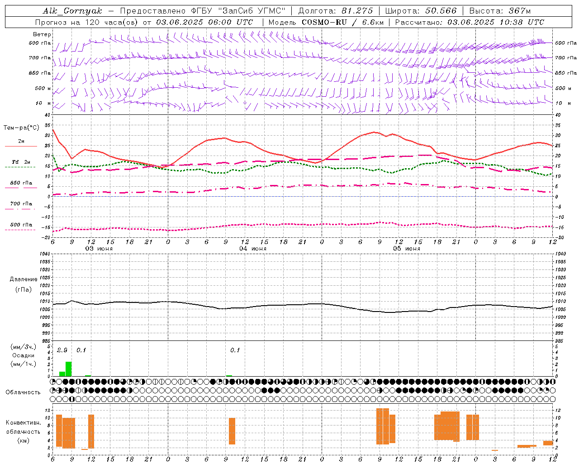Click the latitude value Широта: 50.566
The image size is (579, 463).
click(421, 11)
